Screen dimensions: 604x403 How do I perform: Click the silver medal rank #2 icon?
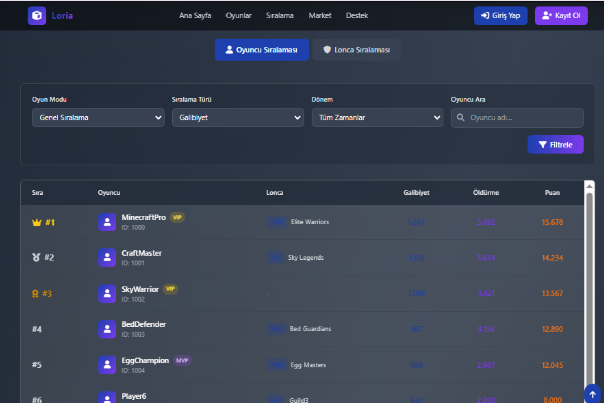point(36,258)
